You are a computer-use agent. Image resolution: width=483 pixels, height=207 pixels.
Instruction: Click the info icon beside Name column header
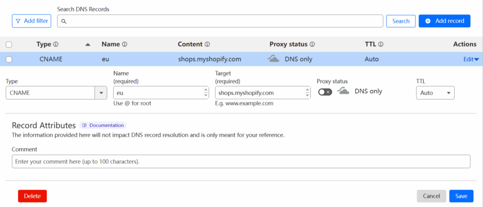(x=125, y=44)
